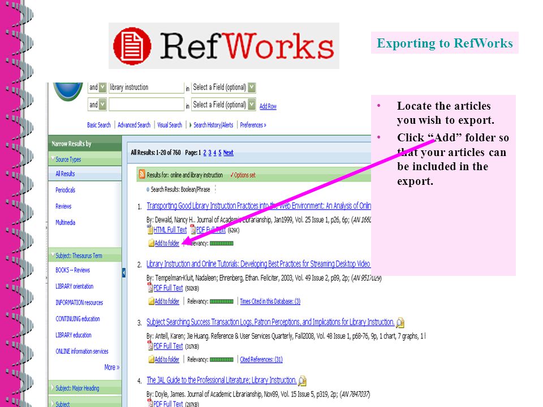Open The JAL Guide to the Professional Literature
This screenshot has width=543, height=407.
tap(222, 380)
